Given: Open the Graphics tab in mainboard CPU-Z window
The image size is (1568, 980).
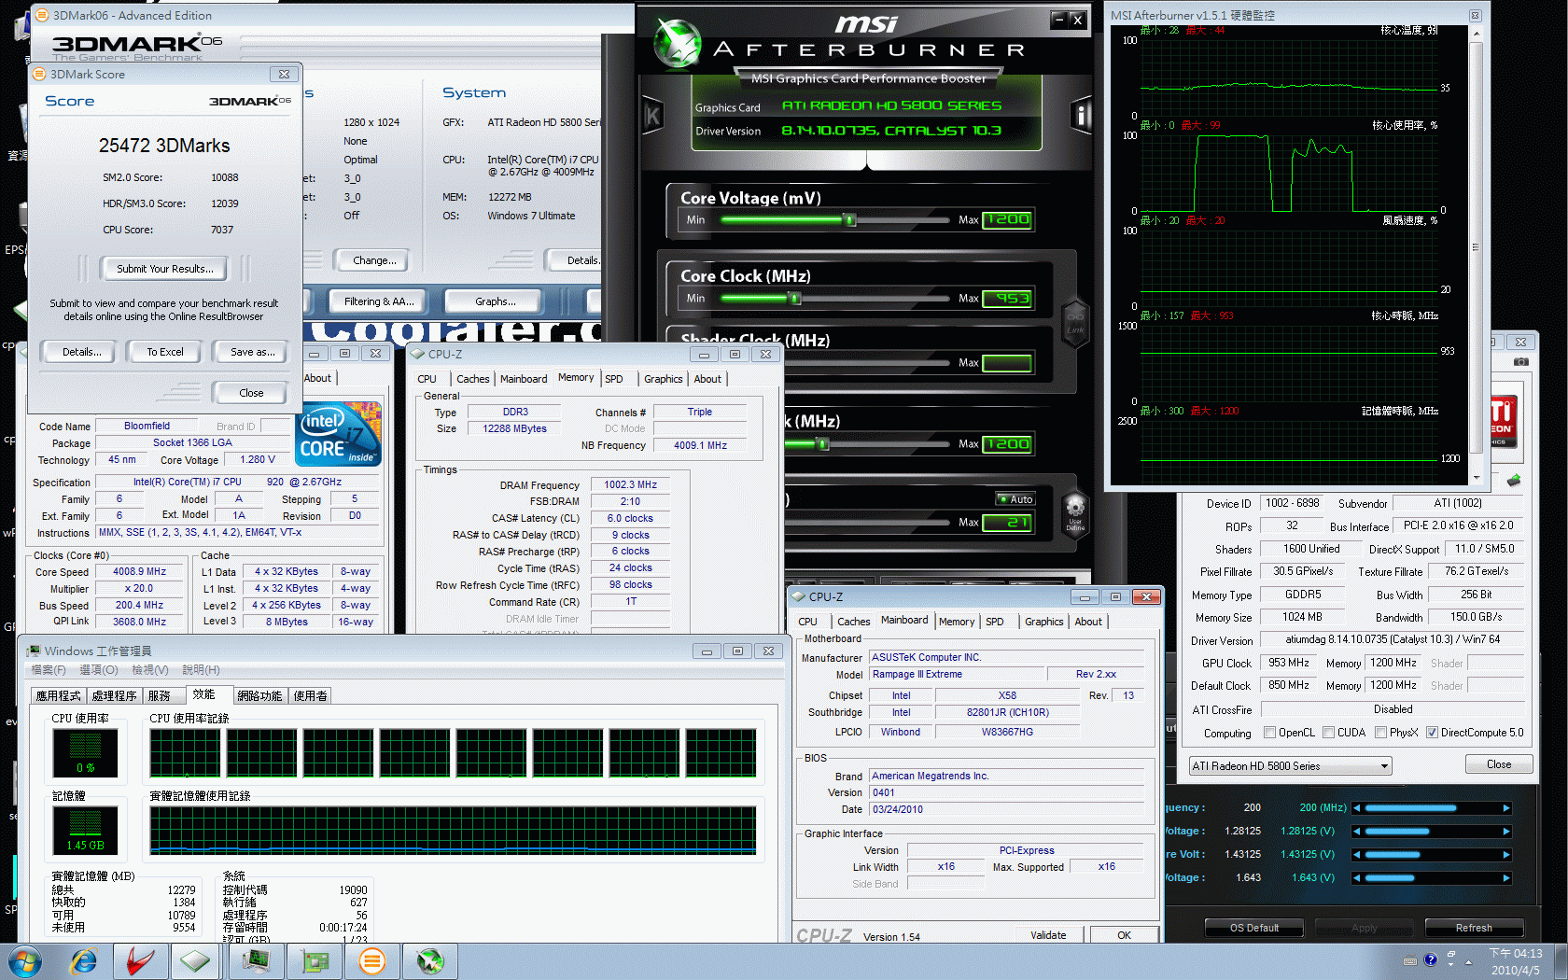Looking at the screenshot, I should pos(1043,622).
